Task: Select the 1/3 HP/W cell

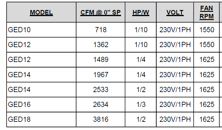Action: (140, 104)
